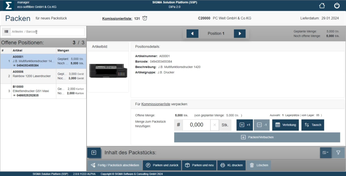This screenshot has height=176, width=346.
Task: Click the printer product thumbnail image
Action: point(108,71)
